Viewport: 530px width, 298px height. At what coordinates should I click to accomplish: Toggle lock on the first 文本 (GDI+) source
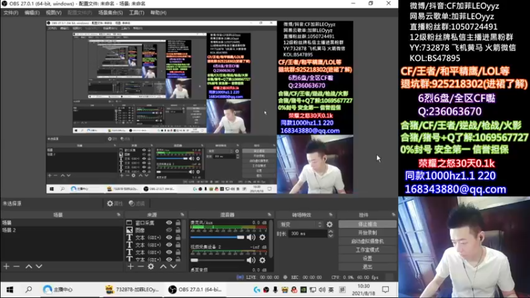coord(178,238)
